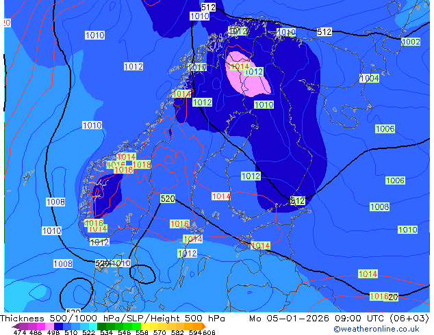This screenshot has height=335, width=434.
Task: Click the legend value 558
Action: coord(142,332)
